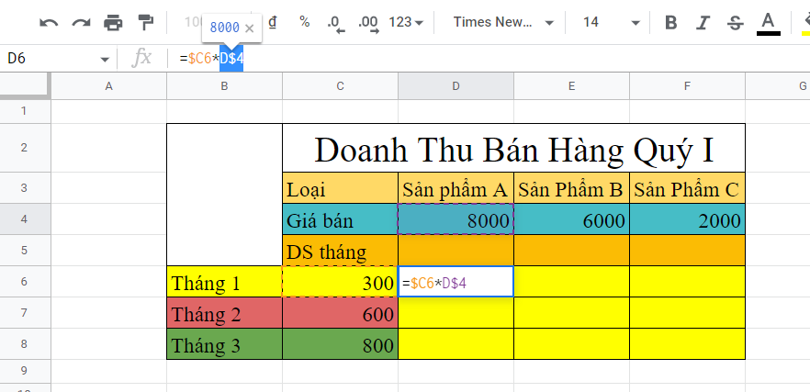Click the Tháng 1 cell
810x392 pixels.
coord(224,282)
